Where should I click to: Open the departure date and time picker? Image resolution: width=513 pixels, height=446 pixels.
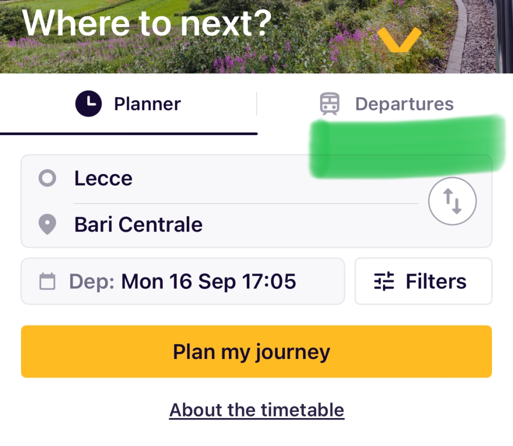tap(182, 281)
